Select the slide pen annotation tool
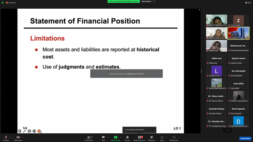Image resolution: width=253 pixels, height=142 pixels. point(25,131)
